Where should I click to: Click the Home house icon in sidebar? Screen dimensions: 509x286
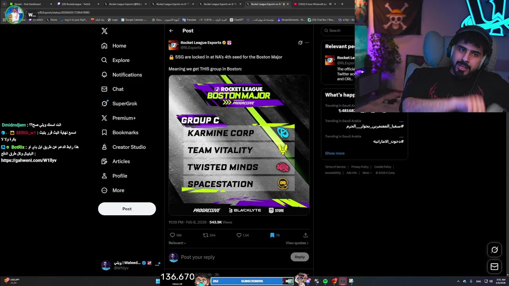tap(104, 46)
